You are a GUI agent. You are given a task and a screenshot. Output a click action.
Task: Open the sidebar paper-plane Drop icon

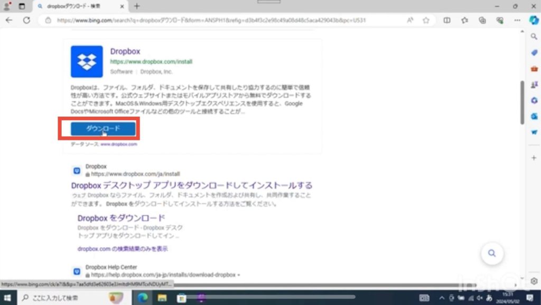click(534, 132)
